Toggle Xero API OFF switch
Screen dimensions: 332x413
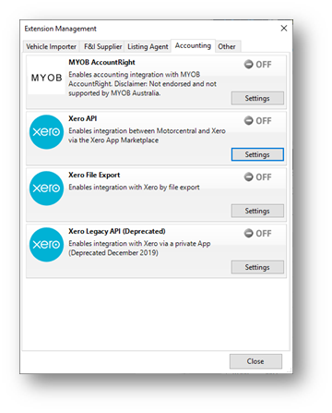tap(257, 121)
